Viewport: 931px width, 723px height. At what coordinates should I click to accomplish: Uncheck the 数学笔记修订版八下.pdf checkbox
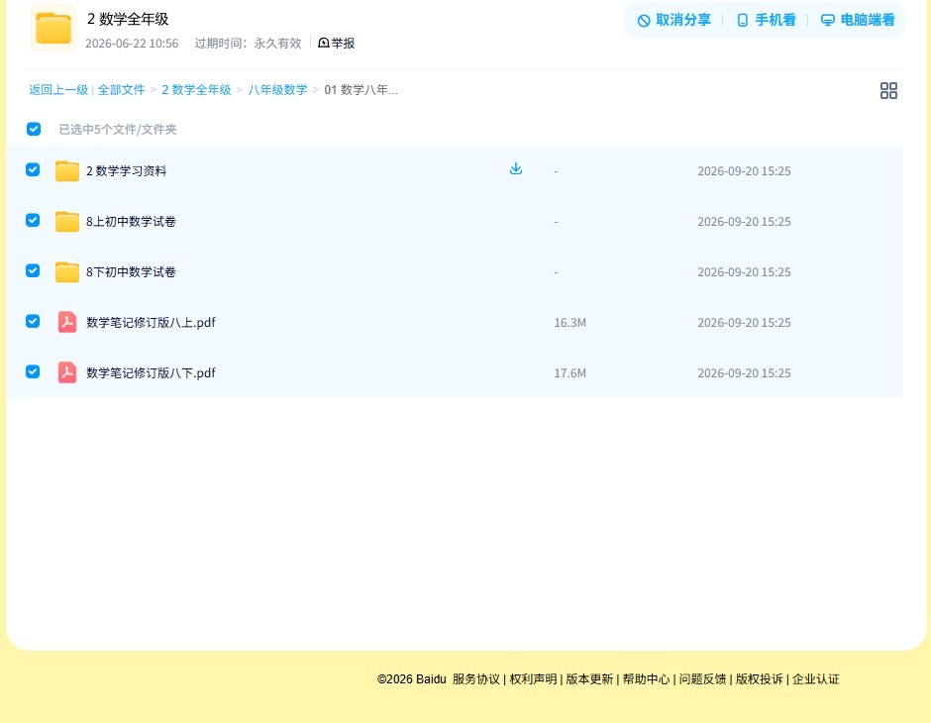coord(33,371)
